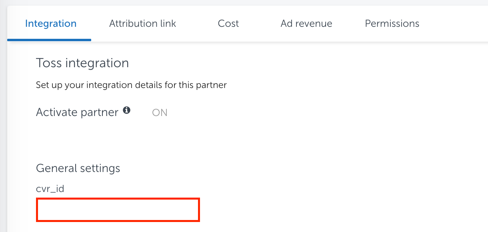This screenshot has height=232, width=488.
Task: Click empty tab bar space right of Permissions
Action: click(x=456, y=24)
